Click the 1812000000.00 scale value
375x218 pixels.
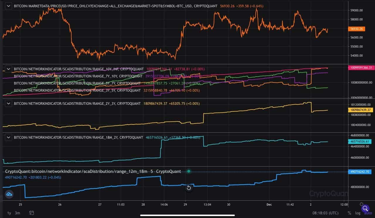click(360, 105)
